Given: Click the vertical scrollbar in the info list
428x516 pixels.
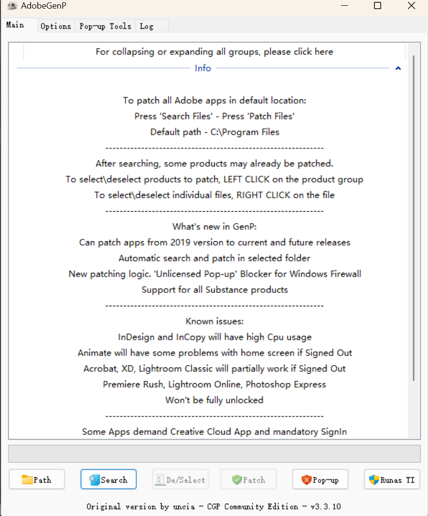Looking at the screenshot, I should (414, 215).
